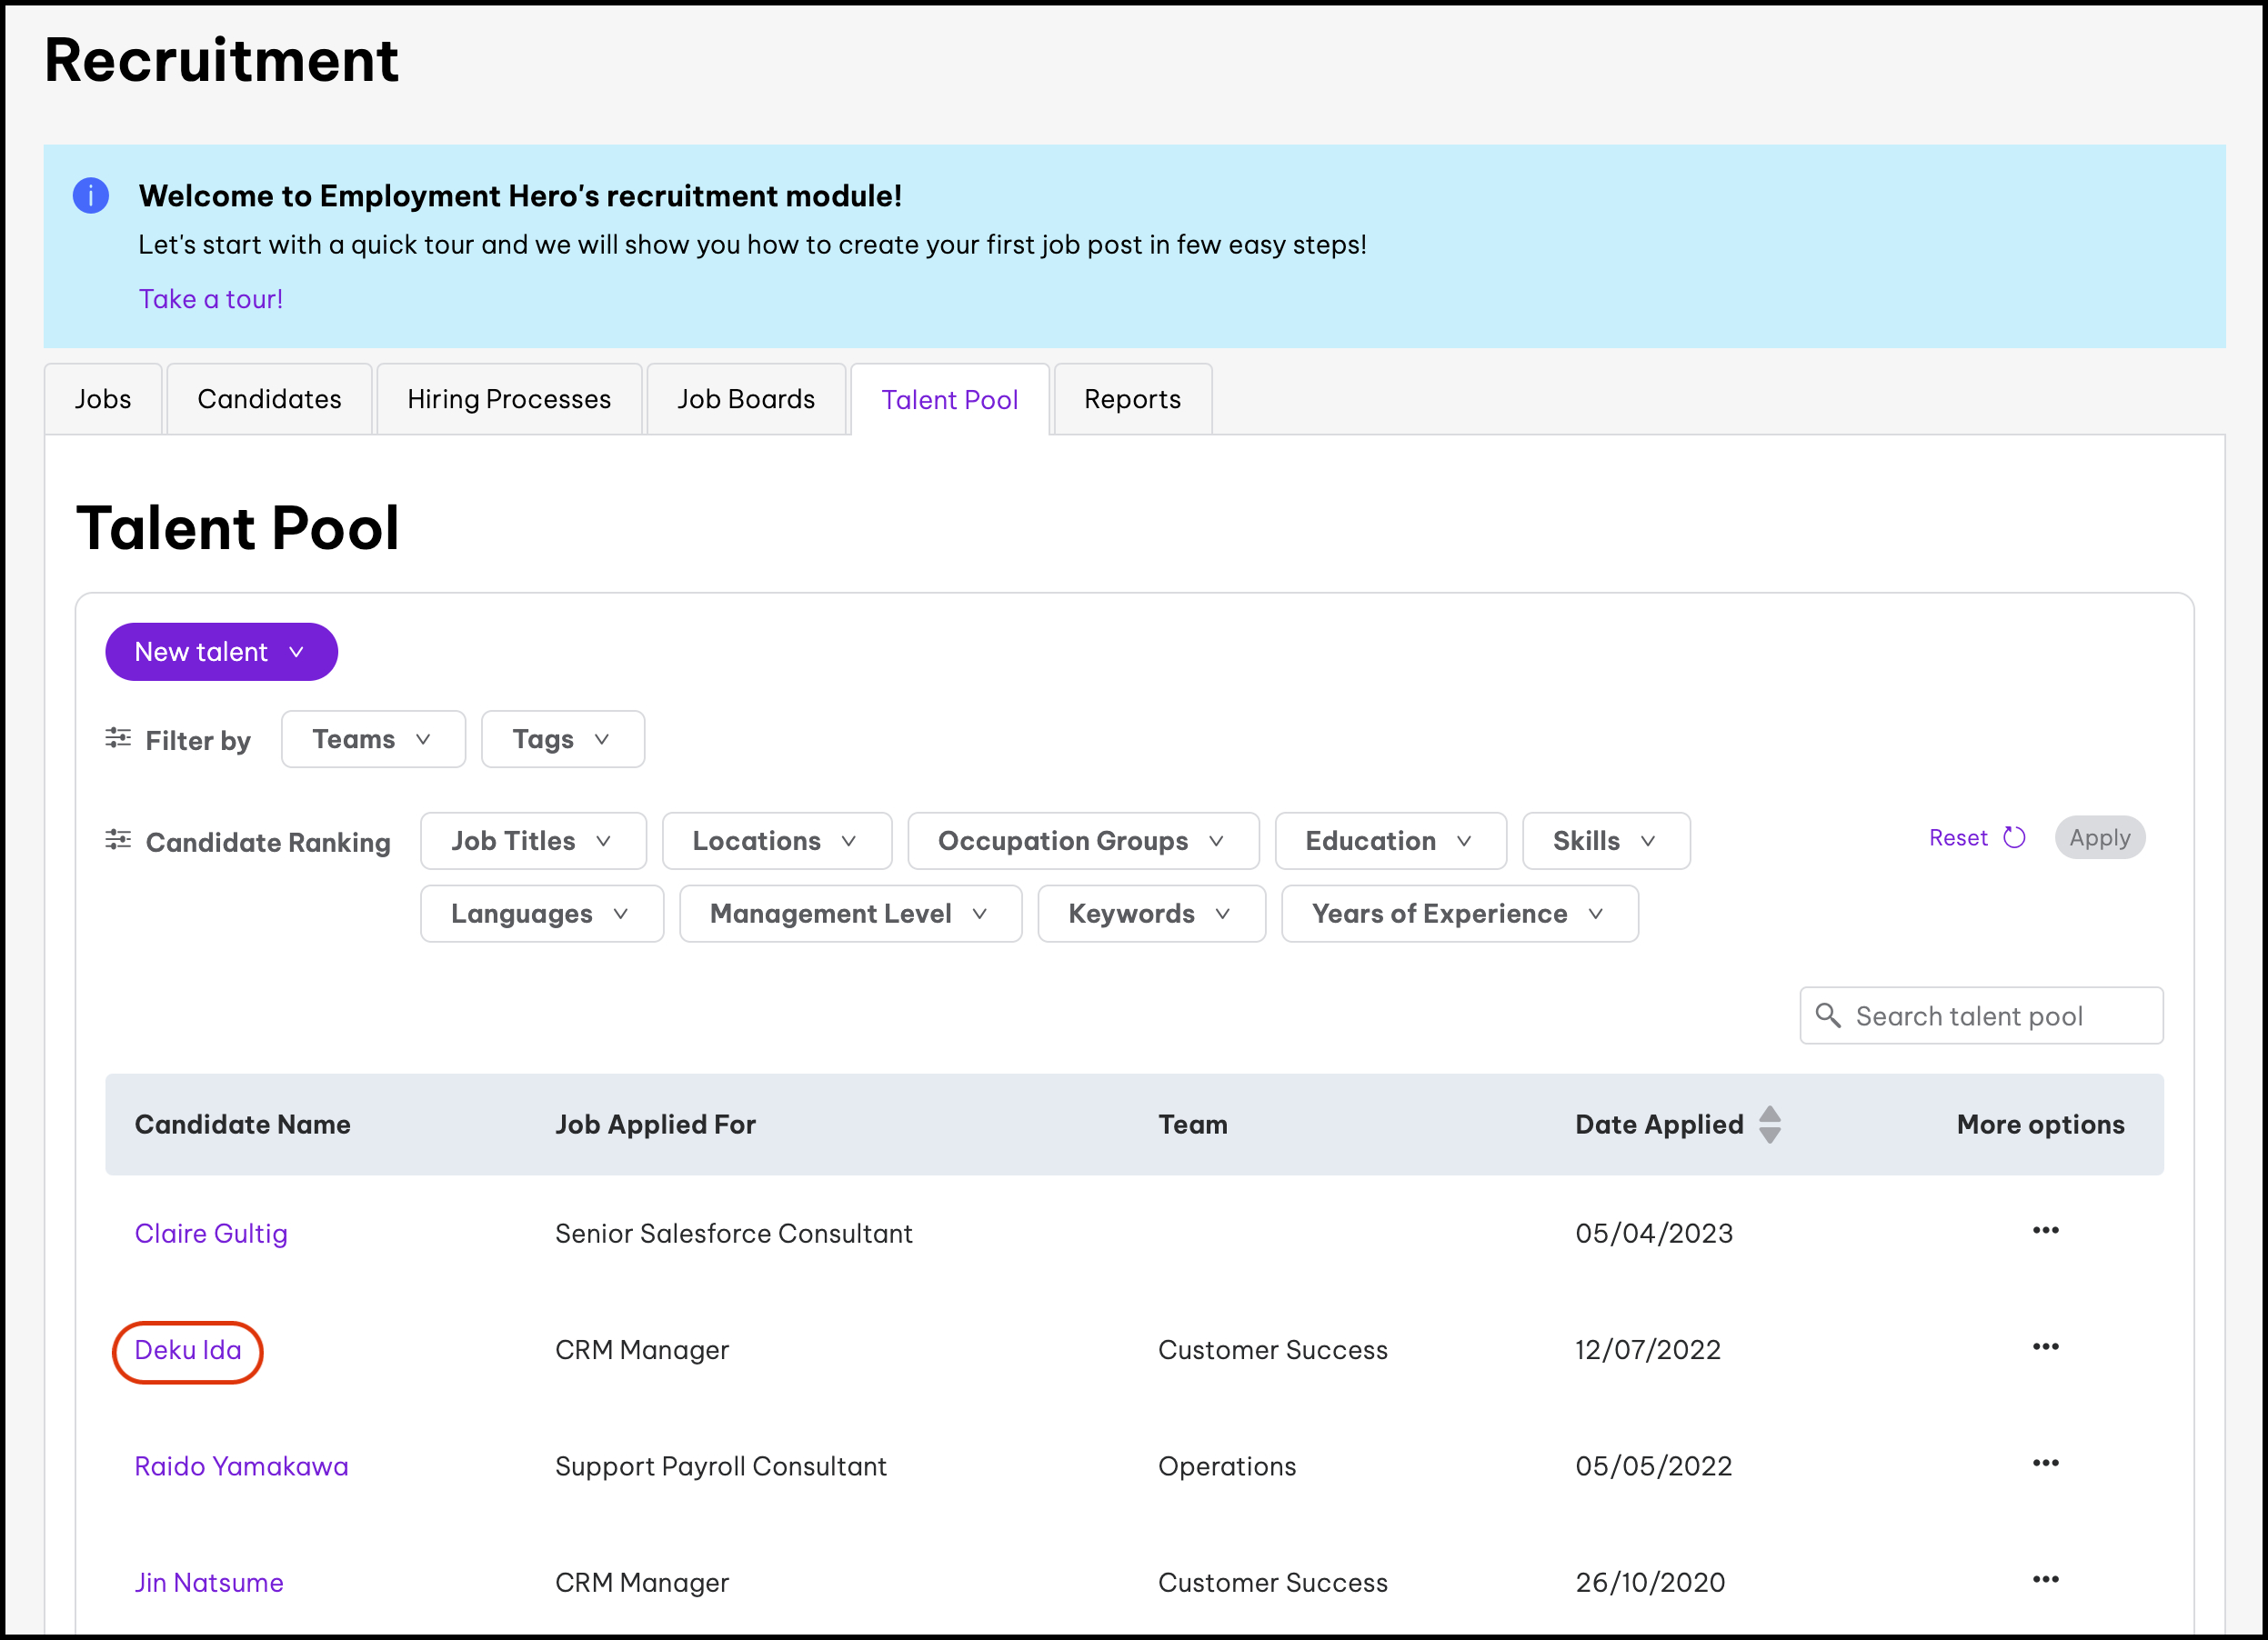Image resolution: width=2268 pixels, height=1640 pixels.
Task: Expand the Teams filter dropdown
Action: 373,740
